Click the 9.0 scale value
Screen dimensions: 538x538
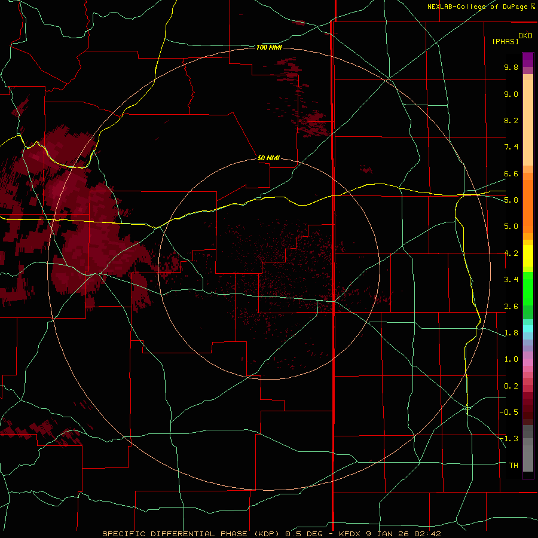(511, 94)
